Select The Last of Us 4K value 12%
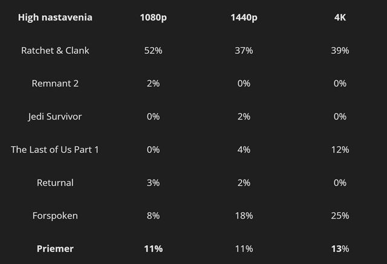 340,149
